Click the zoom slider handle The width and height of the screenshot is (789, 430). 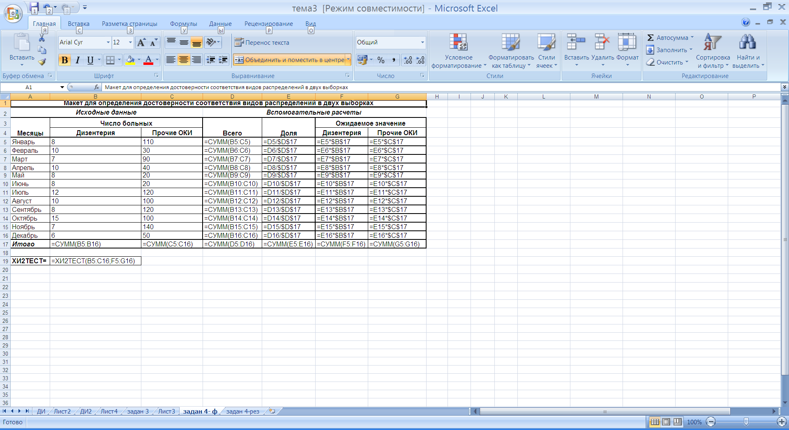pyautogui.click(x=746, y=422)
